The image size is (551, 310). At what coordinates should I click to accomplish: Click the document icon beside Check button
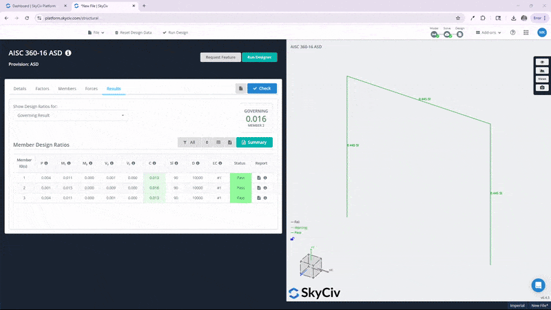(240, 88)
